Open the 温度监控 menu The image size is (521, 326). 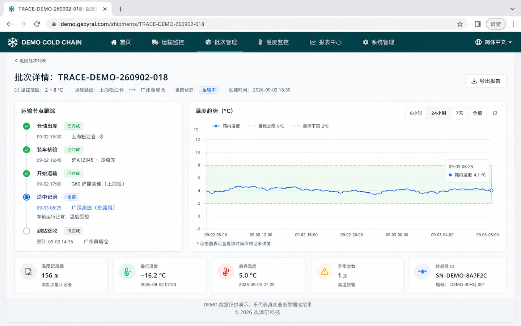[x=273, y=42]
